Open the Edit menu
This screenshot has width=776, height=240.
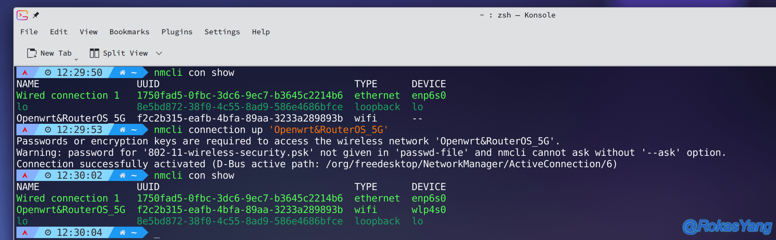pos(59,32)
